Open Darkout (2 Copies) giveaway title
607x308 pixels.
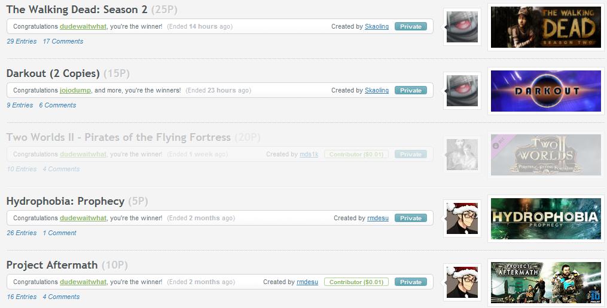tap(53, 73)
